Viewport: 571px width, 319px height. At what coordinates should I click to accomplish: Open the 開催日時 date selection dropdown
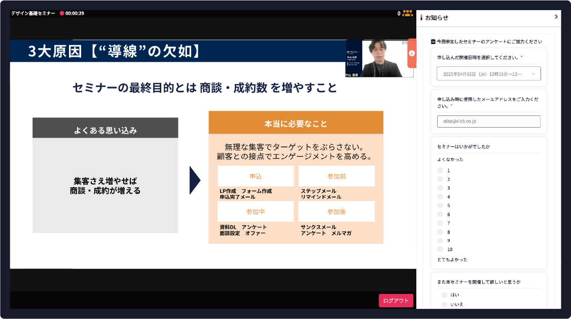[x=488, y=73]
